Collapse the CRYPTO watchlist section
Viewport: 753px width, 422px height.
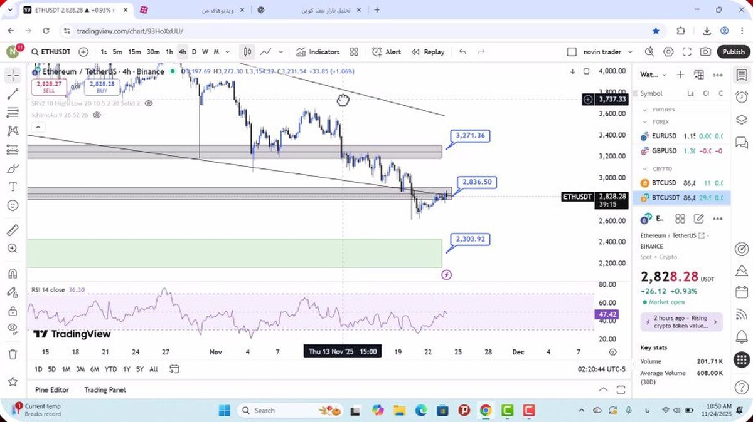click(645, 168)
